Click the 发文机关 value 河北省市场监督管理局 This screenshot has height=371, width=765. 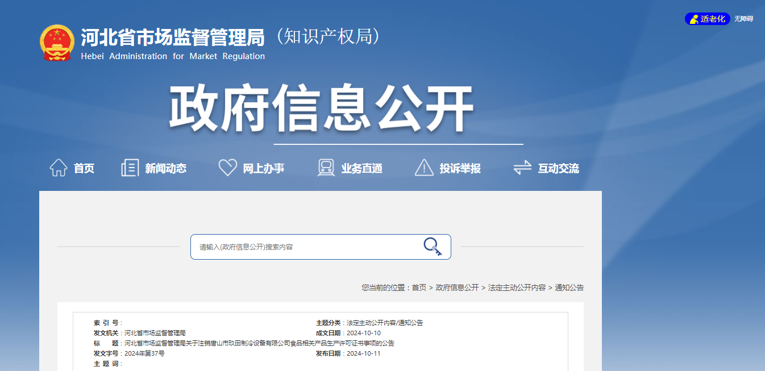[x=155, y=333]
